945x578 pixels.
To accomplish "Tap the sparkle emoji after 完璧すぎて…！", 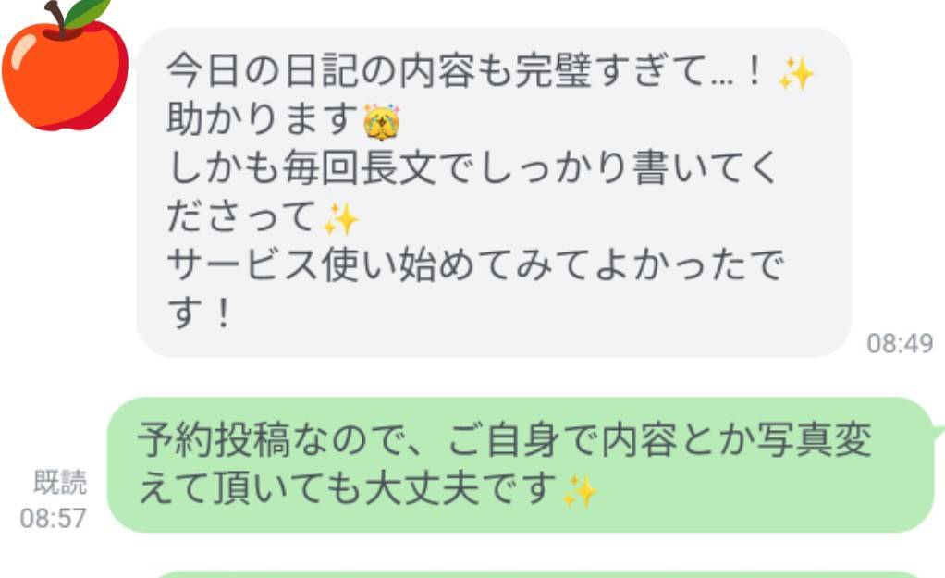I will [795, 74].
